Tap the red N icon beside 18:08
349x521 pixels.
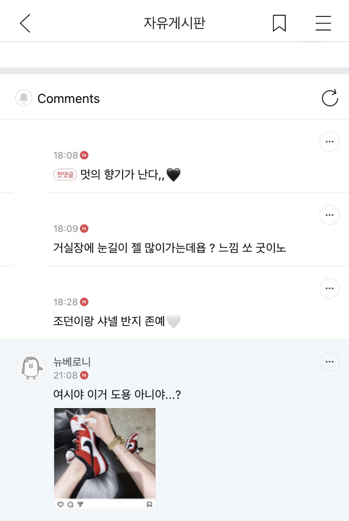coord(85,155)
